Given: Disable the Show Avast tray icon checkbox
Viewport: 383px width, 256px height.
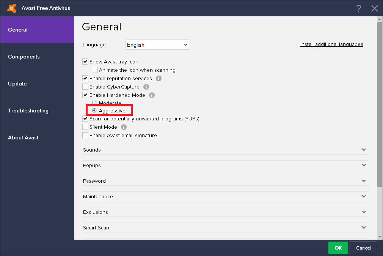Looking at the screenshot, I should click(85, 62).
